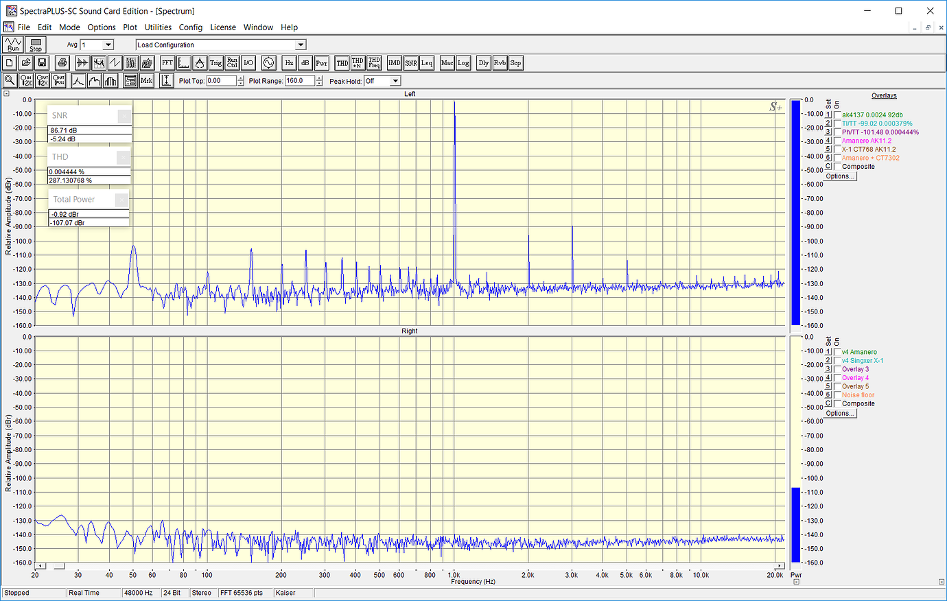Open the Utilities menu

pyautogui.click(x=158, y=27)
